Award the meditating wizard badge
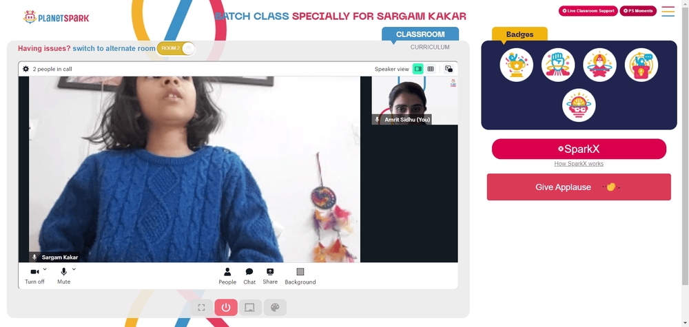The image size is (689, 327). coord(600,65)
